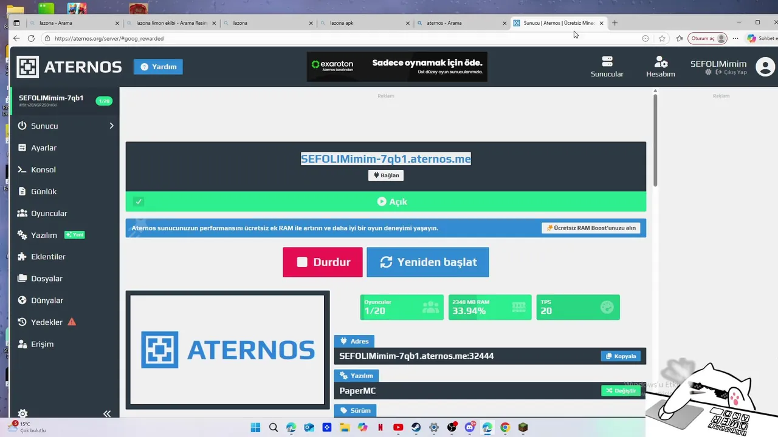The image size is (778, 437).
Task: Click the PaperMC software name
Action: tap(357, 391)
